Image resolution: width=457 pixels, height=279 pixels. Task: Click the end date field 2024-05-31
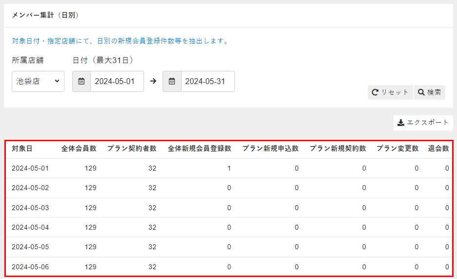point(207,81)
